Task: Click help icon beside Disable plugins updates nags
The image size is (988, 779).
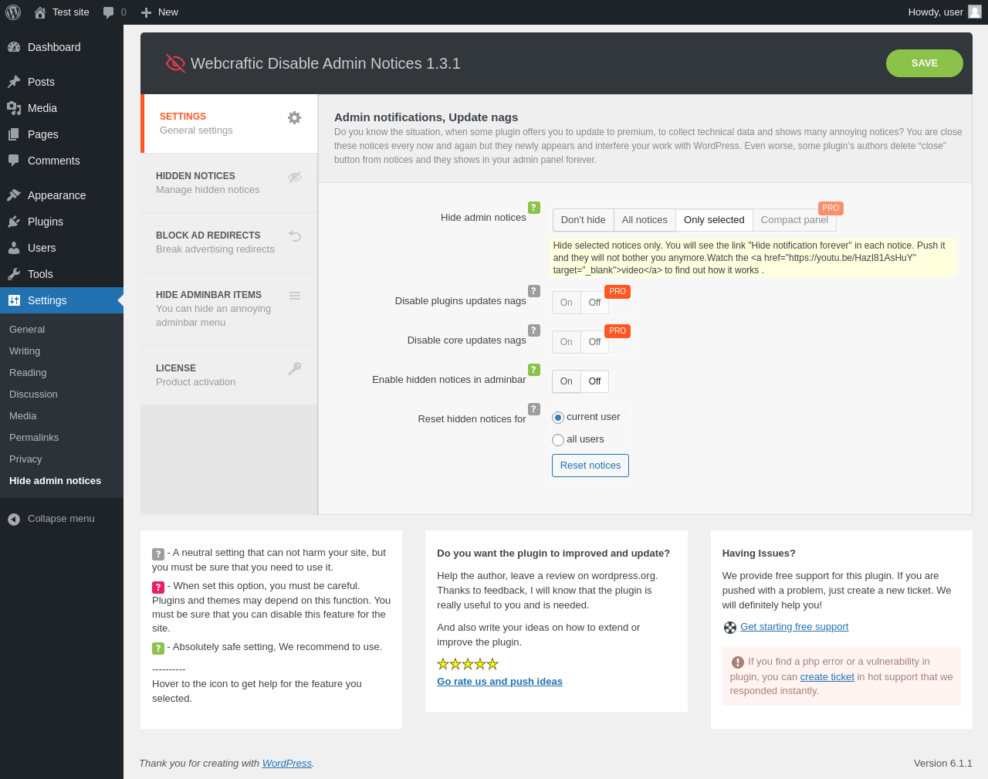Action: pos(534,291)
